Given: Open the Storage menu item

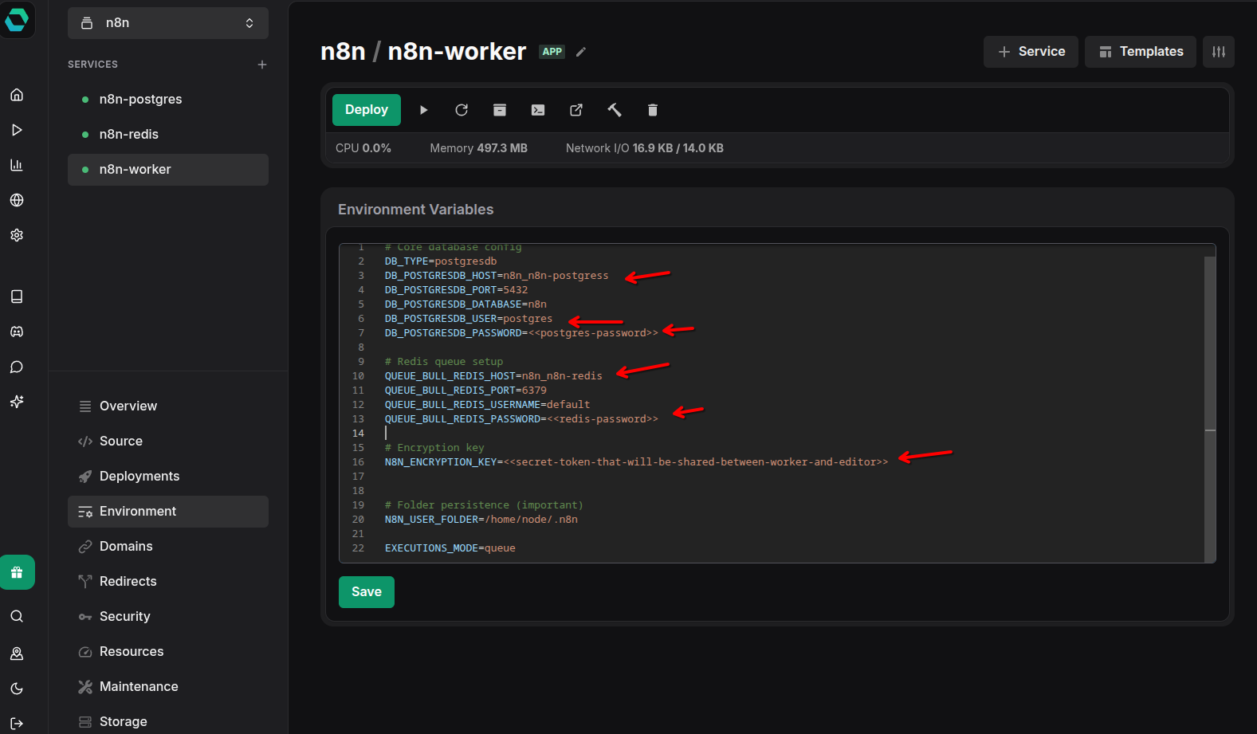Looking at the screenshot, I should coord(168,722).
